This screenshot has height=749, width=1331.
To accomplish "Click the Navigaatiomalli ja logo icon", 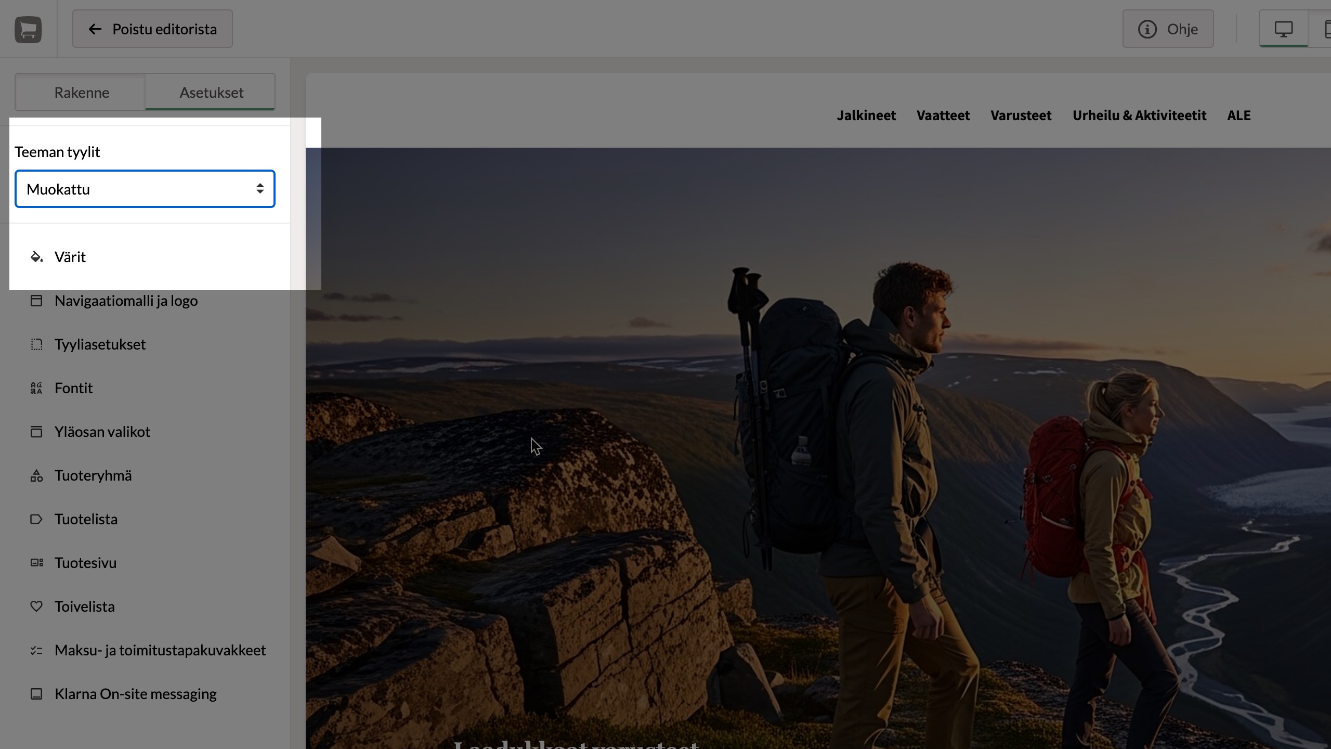I will coord(36,301).
